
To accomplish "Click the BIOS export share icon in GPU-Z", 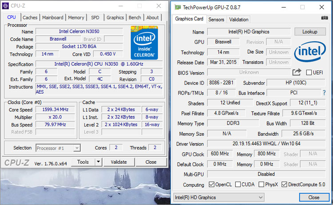I will point(297,72).
